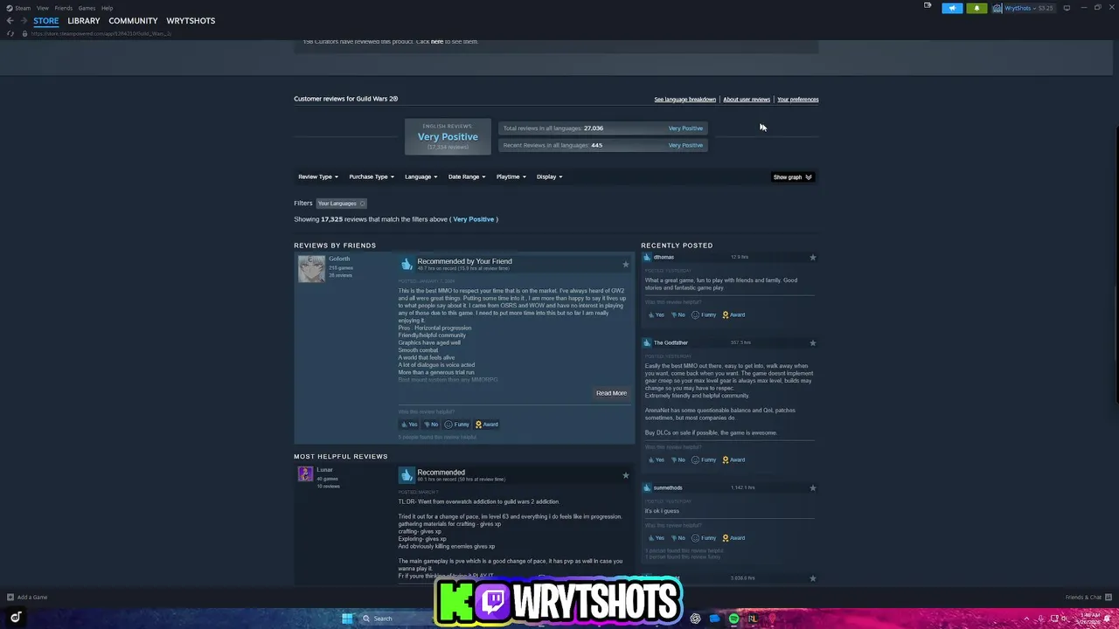Favorite Goforth's review with the star icon
Image resolution: width=1119 pixels, height=629 pixels.
[x=625, y=264]
